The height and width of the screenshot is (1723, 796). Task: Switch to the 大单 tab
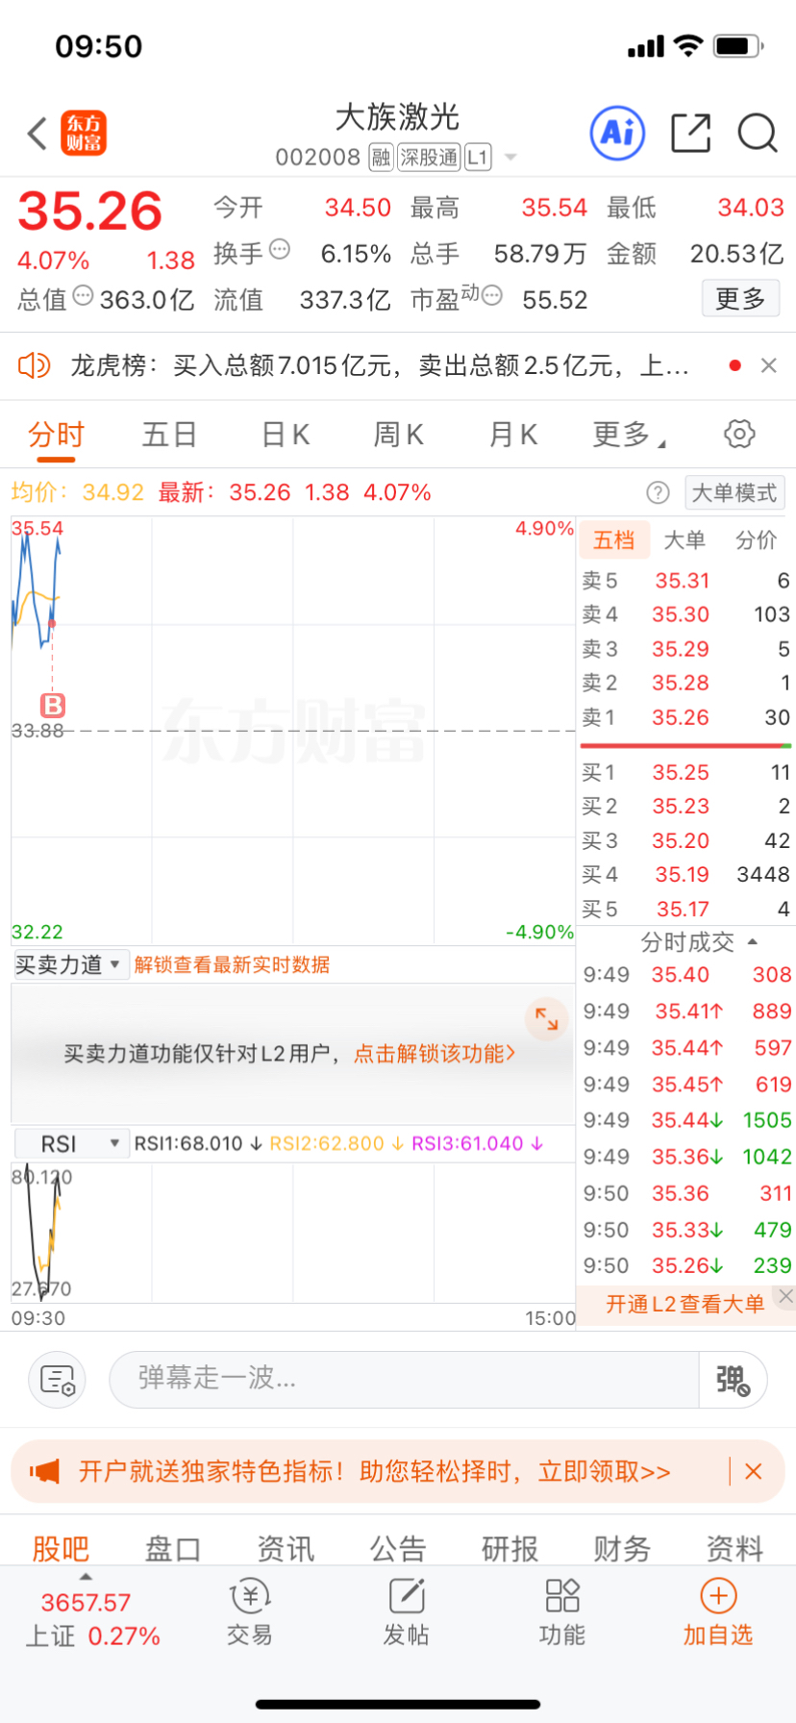pos(684,540)
